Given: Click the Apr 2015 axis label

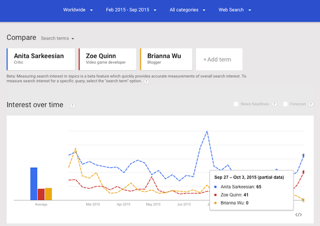Looking at the screenshot, I should (x=123, y=205).
